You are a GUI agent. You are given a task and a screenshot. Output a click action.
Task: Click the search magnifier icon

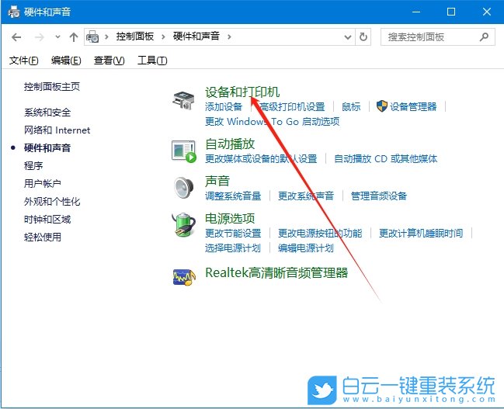[484, 37]
